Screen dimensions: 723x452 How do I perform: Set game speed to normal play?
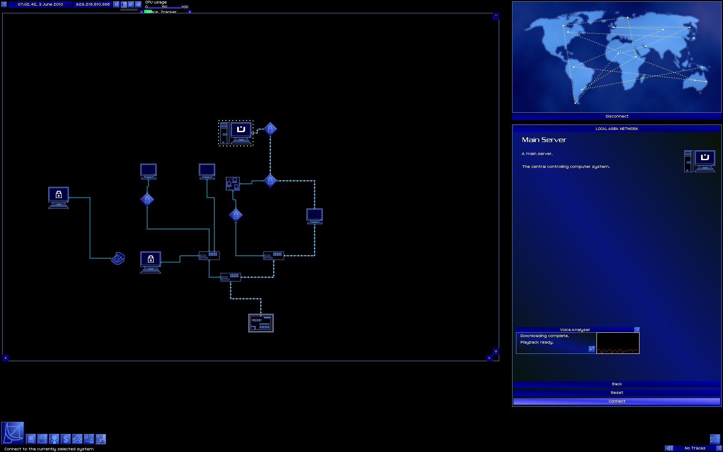click(124, 4)
